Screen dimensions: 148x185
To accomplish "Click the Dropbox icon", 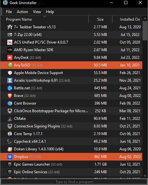I will (x=10, y=157).
